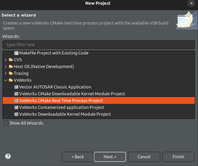This screenshot has height=166, width=198.
Task: Go to the previous page with Back
Action: (78, 157)
